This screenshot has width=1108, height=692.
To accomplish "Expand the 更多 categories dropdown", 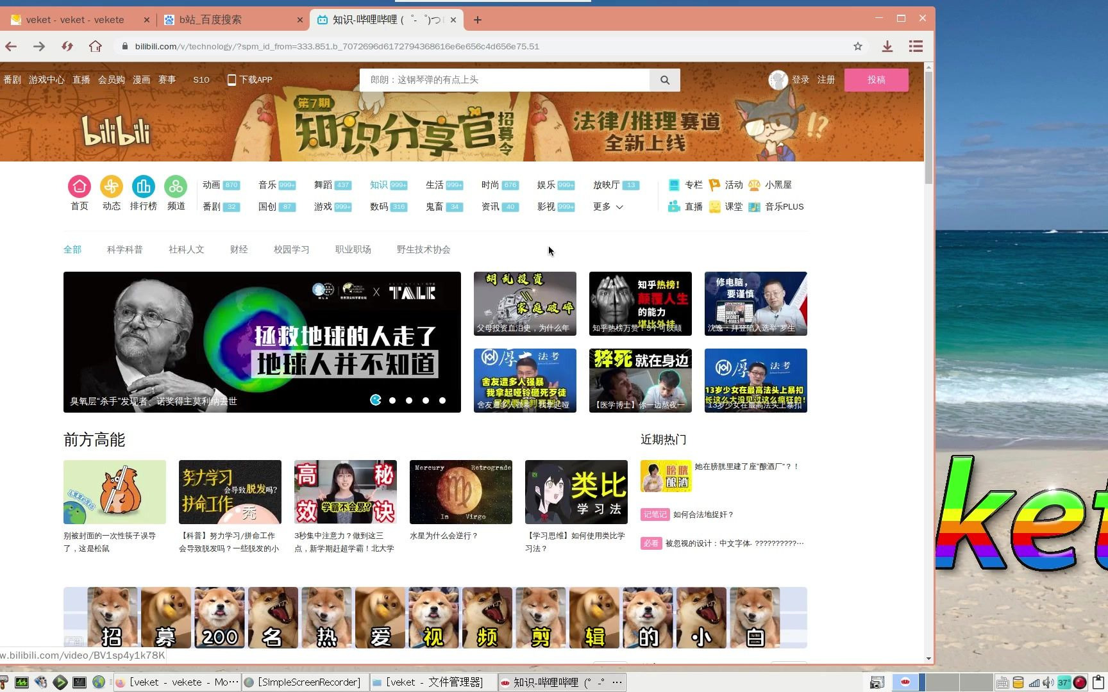I will click(608, 206).
